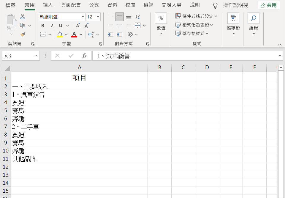
Task: Expand fill color dropdown arrow
Action: click(66, 34)
